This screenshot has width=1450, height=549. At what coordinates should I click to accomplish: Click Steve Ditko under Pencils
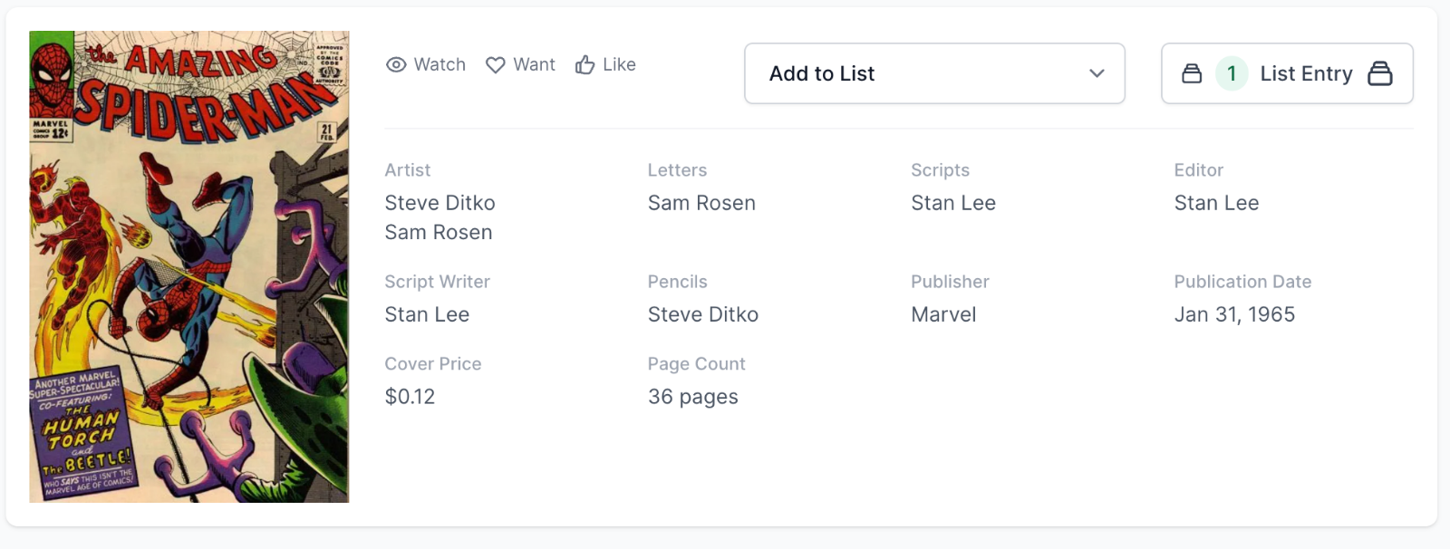(702, 314)
